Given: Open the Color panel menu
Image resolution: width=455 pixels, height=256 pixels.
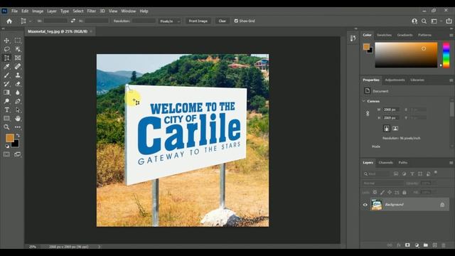Looking at the screenshot, I should click(451, 35).
